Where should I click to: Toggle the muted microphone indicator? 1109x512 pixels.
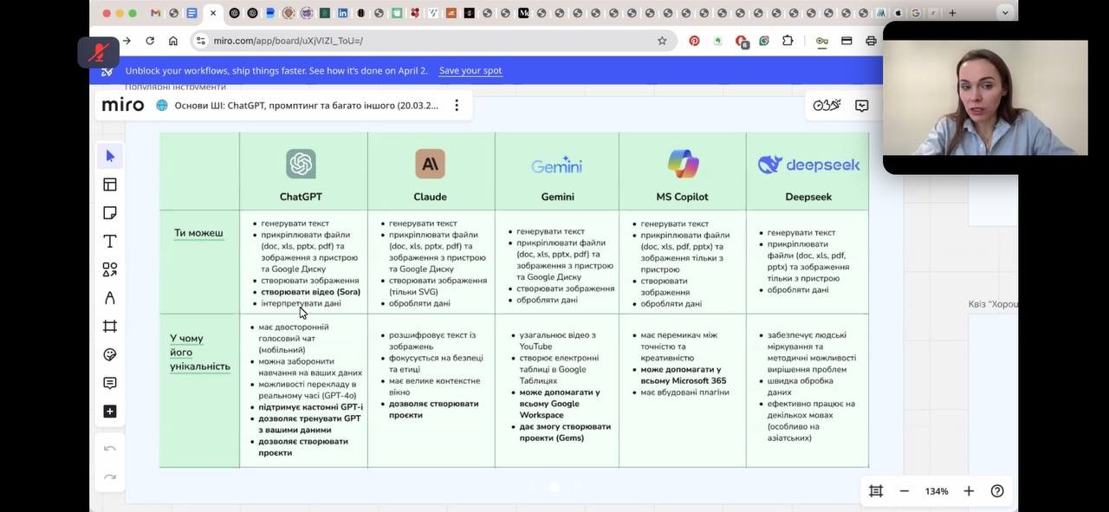98,53
